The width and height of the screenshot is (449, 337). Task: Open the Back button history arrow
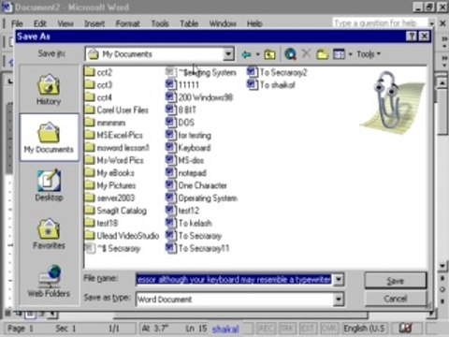click(257, 54)
